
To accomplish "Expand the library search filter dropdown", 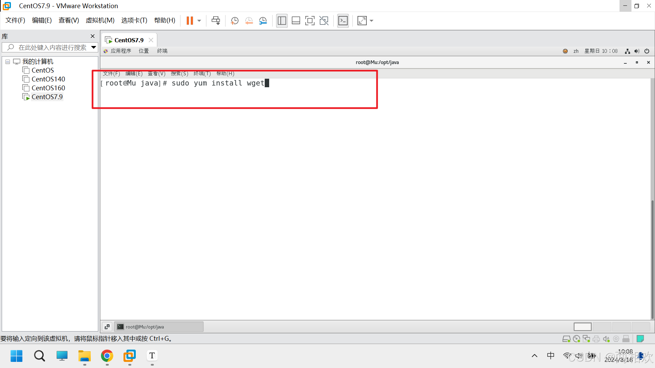I will click(93, 47).
